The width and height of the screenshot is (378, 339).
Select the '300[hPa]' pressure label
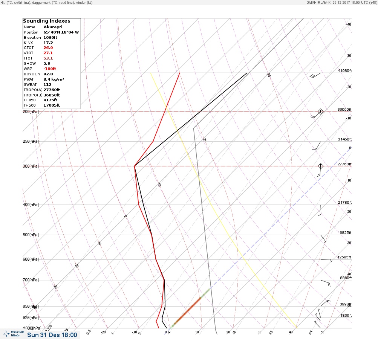(x=31, y=166)
